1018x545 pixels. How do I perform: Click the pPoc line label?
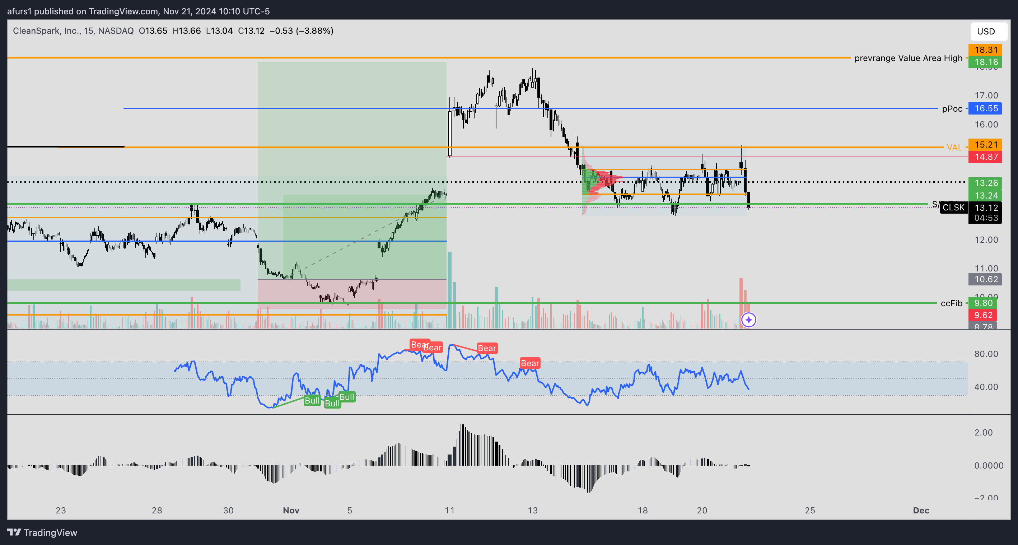pyautogui.click(x=952, y=109)
